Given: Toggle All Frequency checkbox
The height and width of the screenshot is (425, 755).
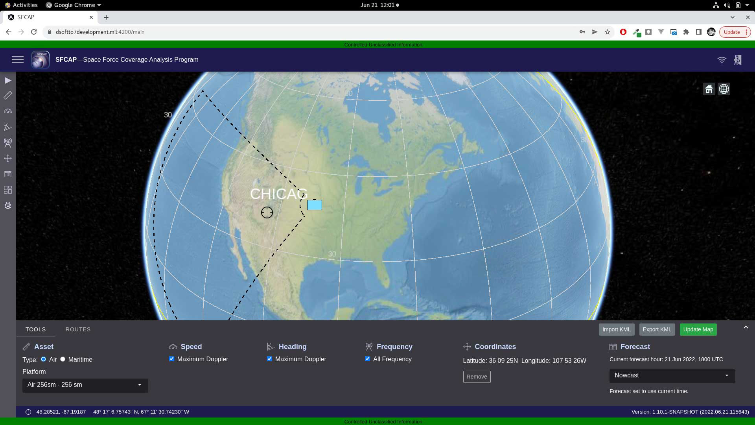Looking at the screenshot, I should pos(367,359).
